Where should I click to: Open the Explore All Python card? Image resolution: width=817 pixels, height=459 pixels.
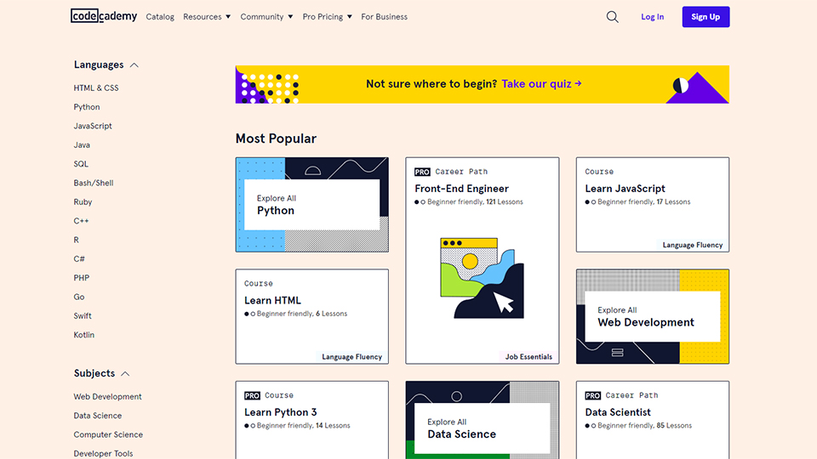(x=311, y=205)
